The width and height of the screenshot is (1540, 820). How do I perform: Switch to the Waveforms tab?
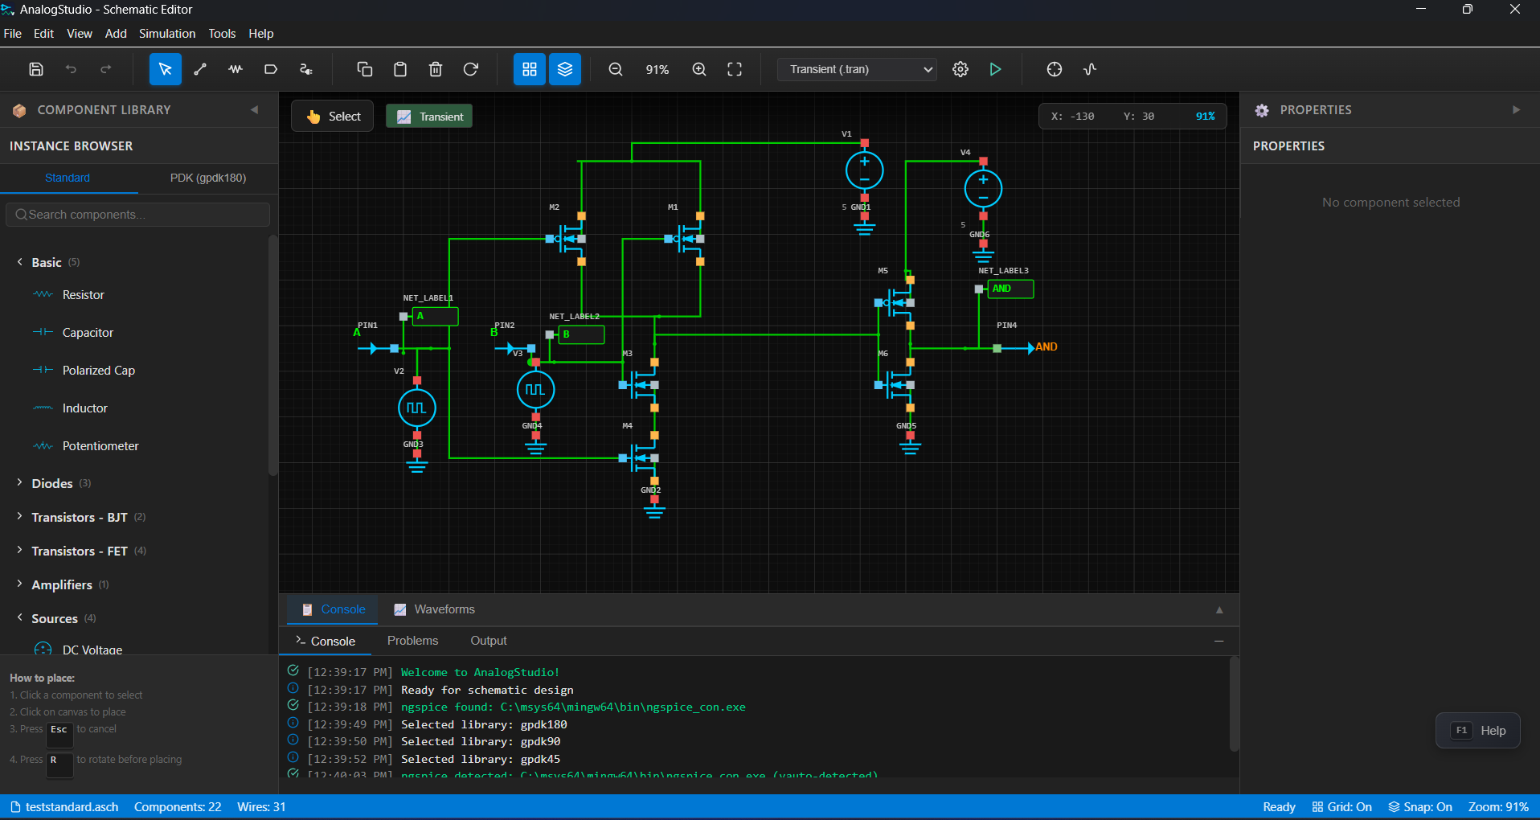pyautogui.click(x=435, y=609)
